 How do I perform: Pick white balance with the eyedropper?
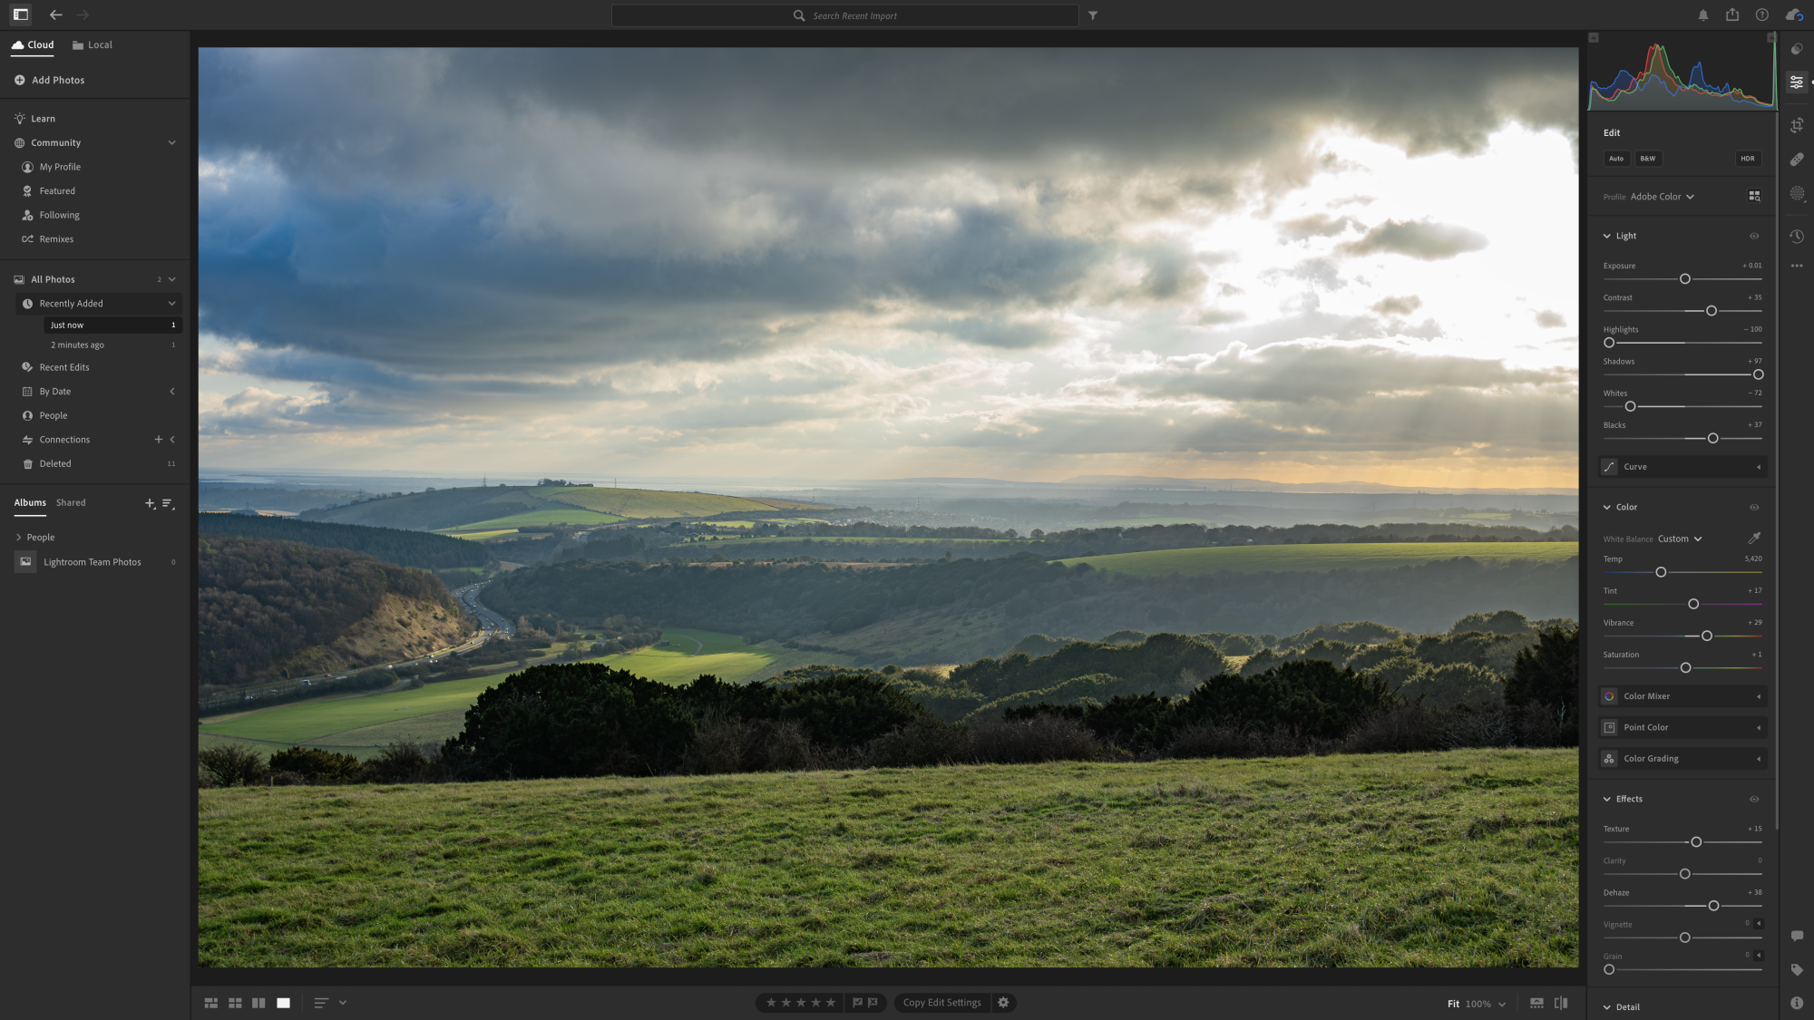click(1754, 538)
